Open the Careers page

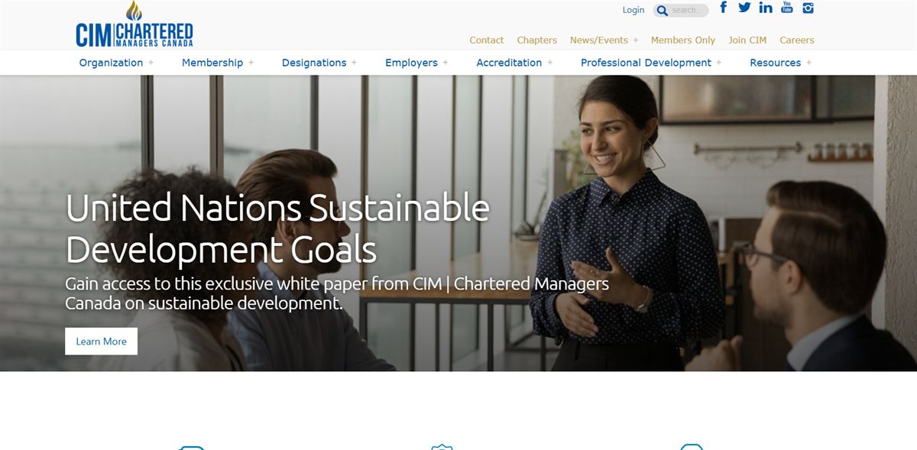coord(796,40)
